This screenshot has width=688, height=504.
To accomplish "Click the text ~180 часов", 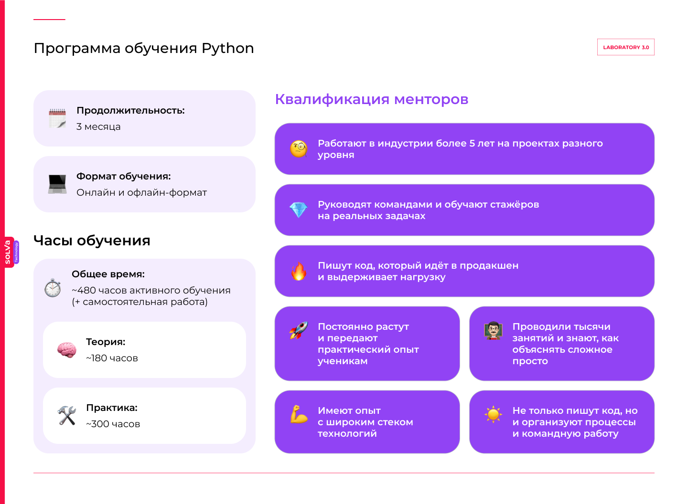I will (x=112, y=358).
